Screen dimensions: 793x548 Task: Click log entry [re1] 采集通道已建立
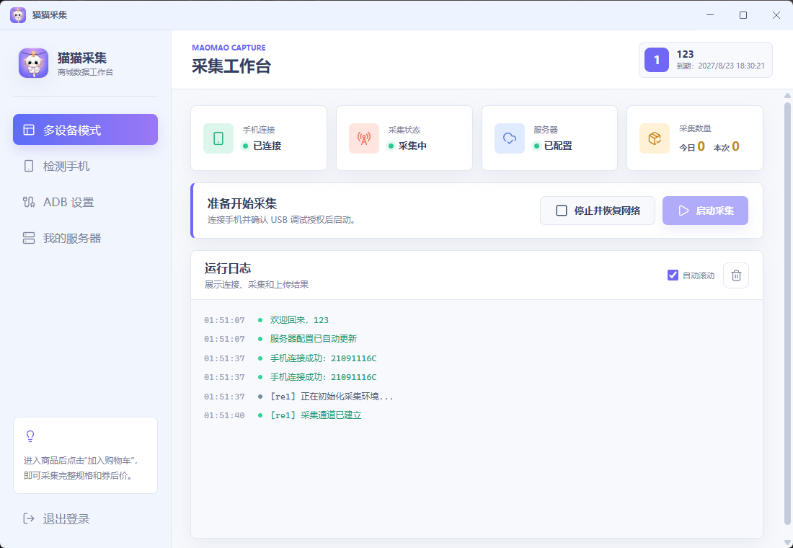pos(316,415)
